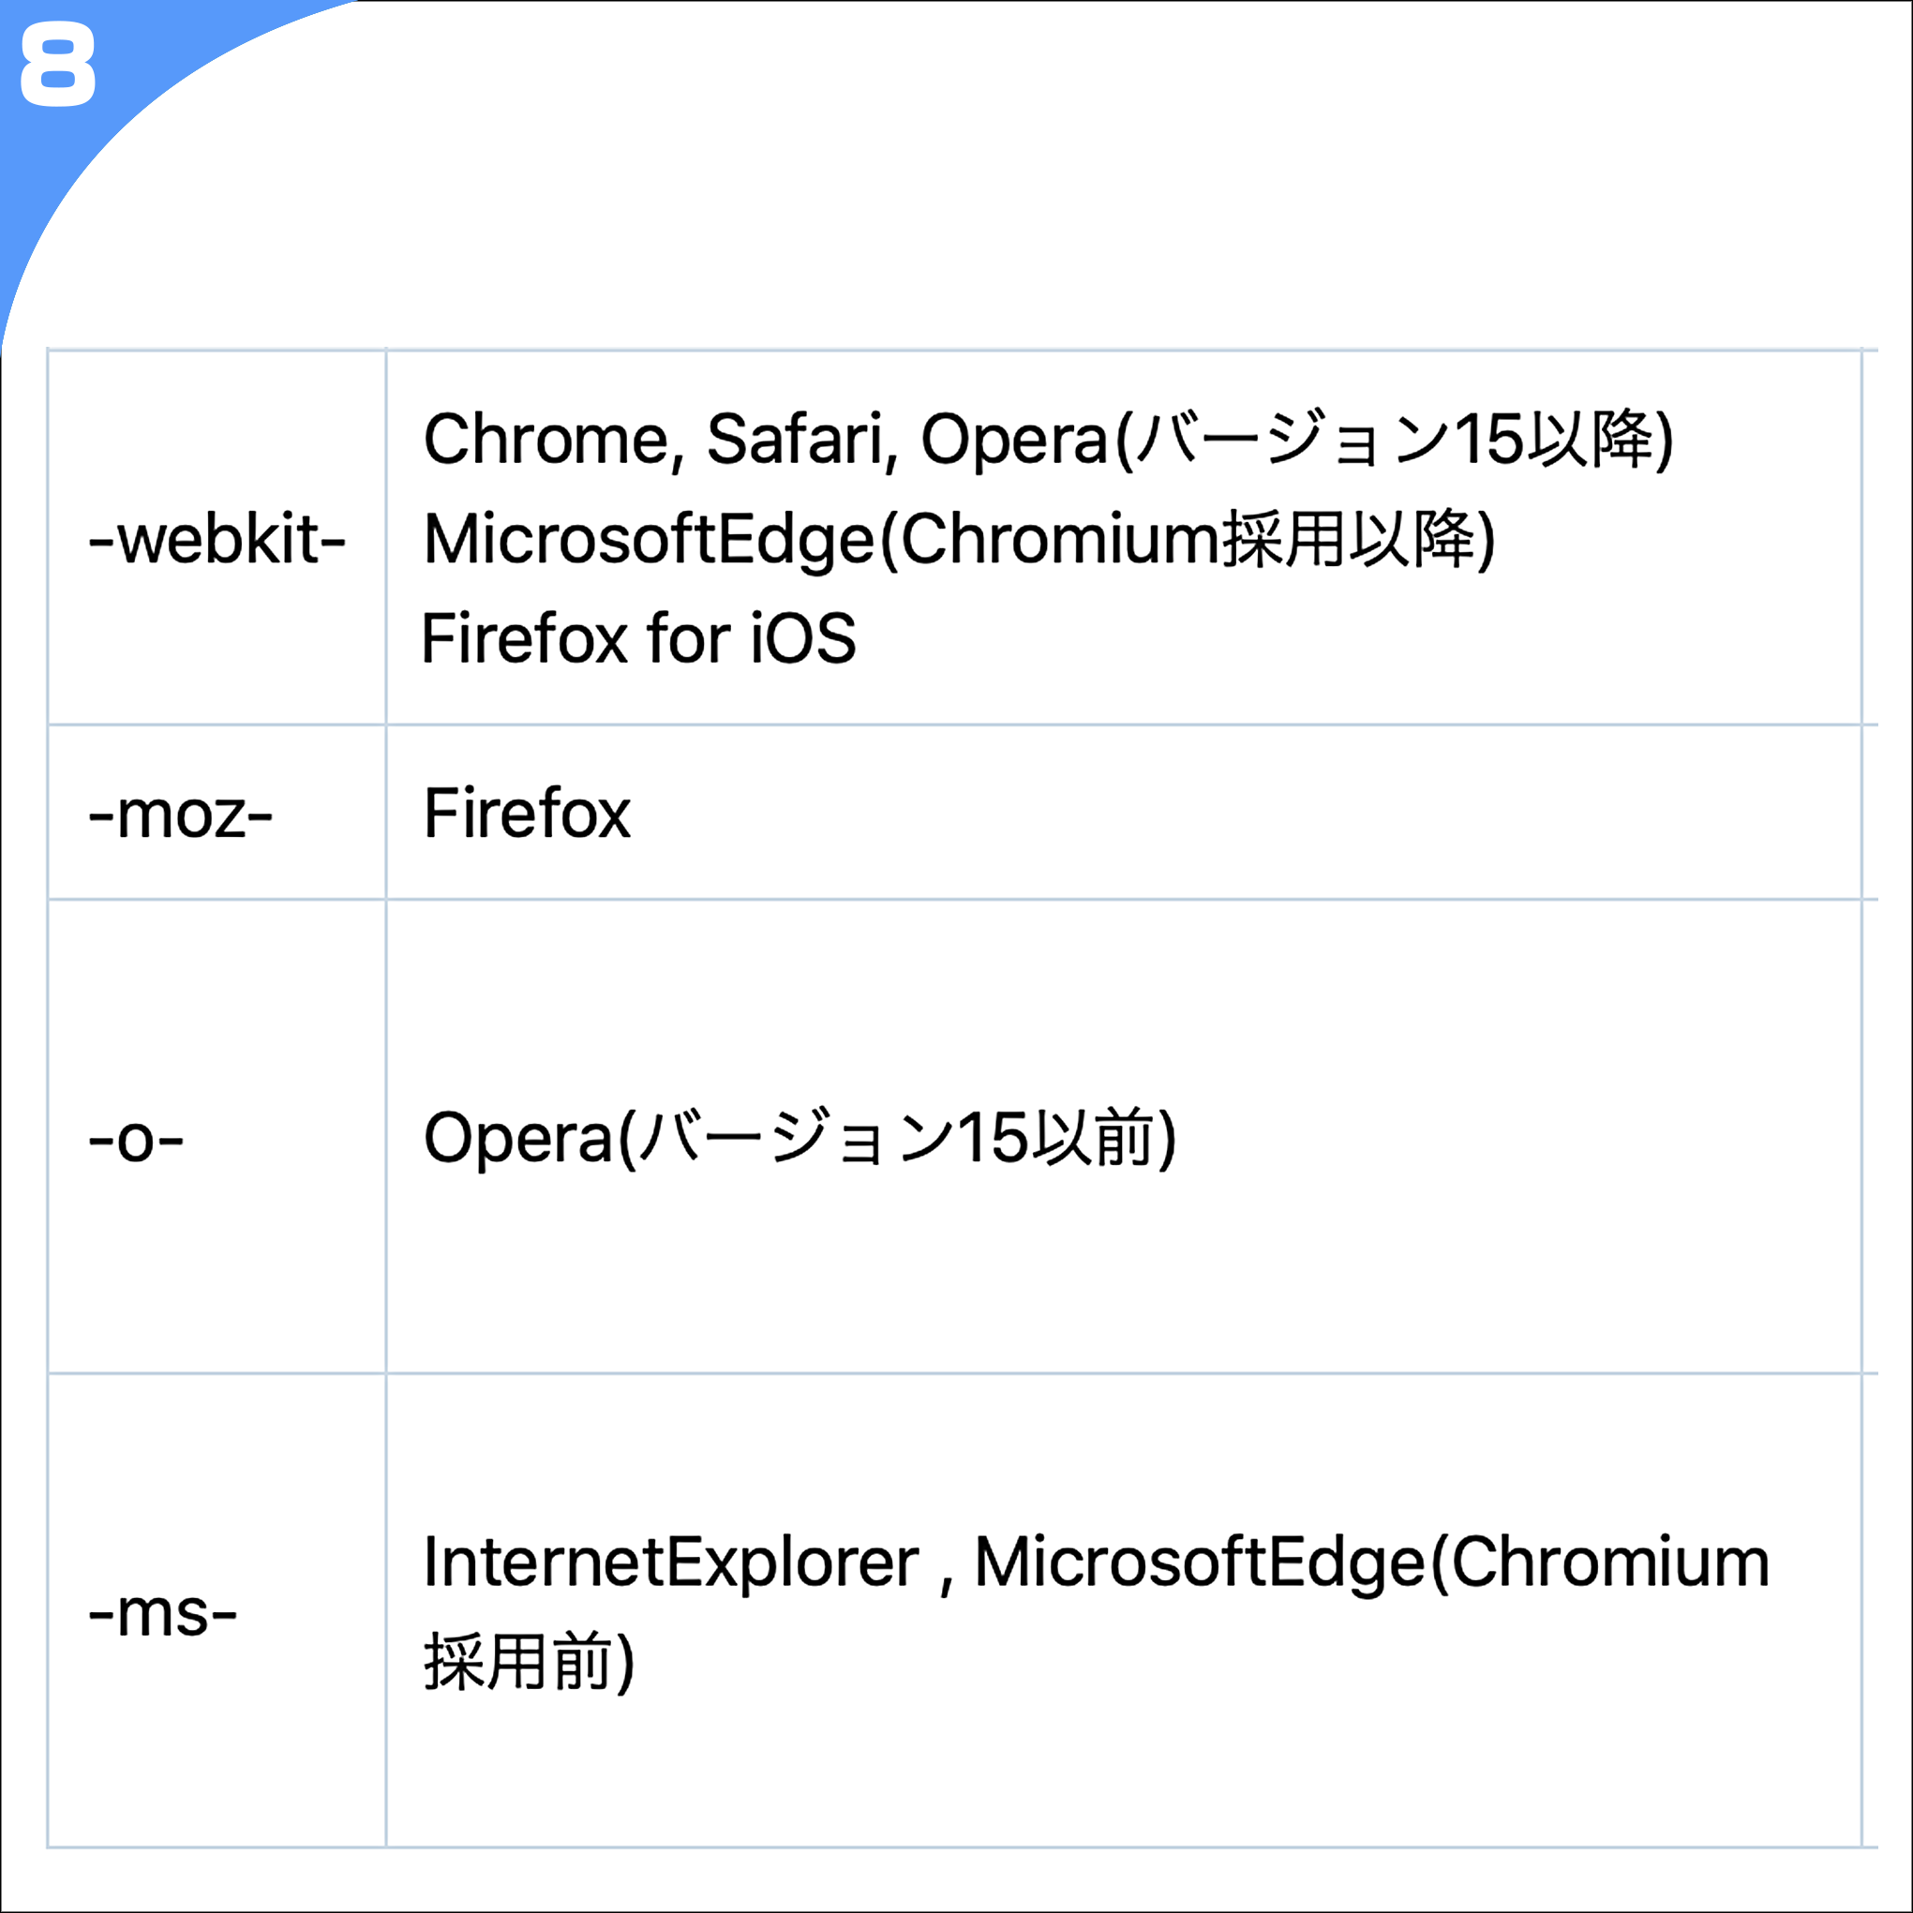Screen dimensions: 1913x1913
Task: Click the Firefox for iOS line
Action: (x=638, y=638)
